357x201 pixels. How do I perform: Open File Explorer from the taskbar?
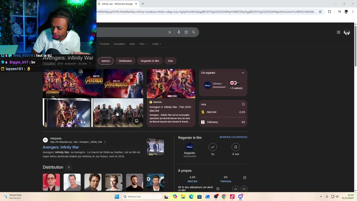[x=183, y=197]
